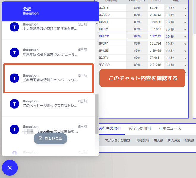196x178 pixels.
Task: Click avatar icon of 年末年始取引 message
Action: point(14,53)
